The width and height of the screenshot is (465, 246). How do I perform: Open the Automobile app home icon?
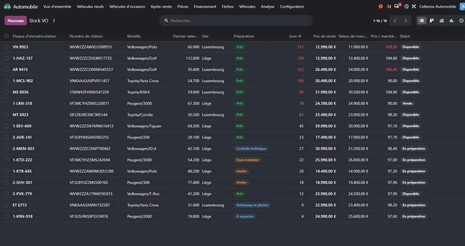coord(7,7)
